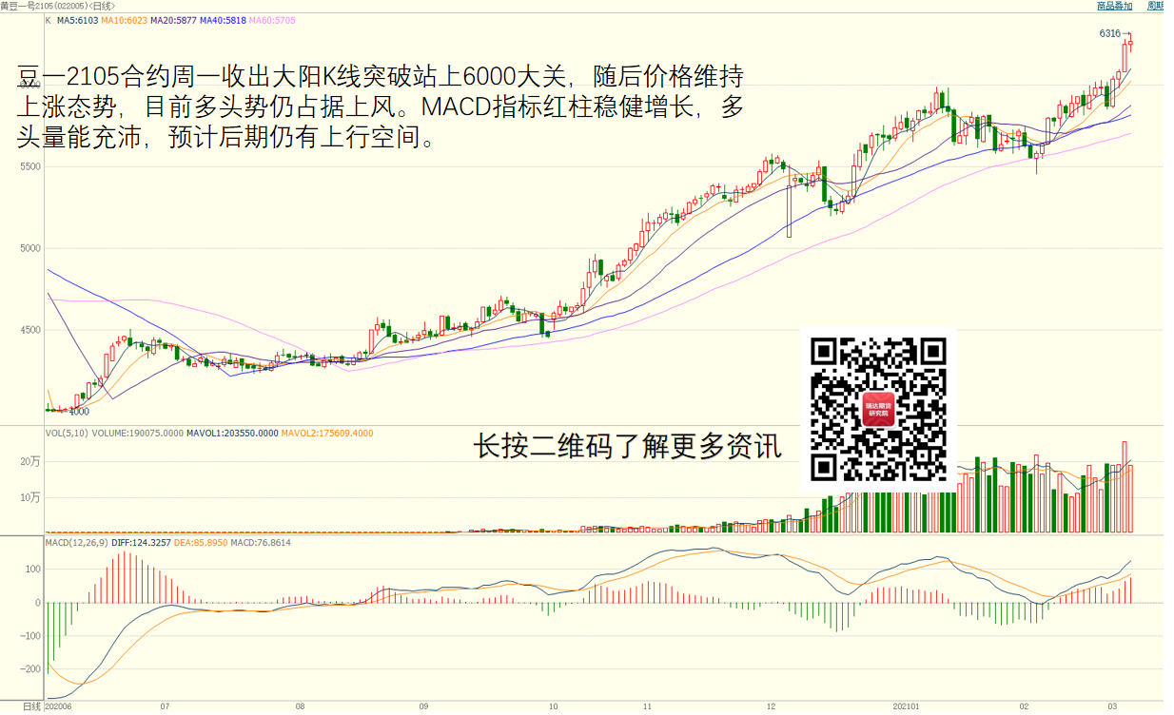Click the orange DEA:85.8950 value label

tap(201, 543)
